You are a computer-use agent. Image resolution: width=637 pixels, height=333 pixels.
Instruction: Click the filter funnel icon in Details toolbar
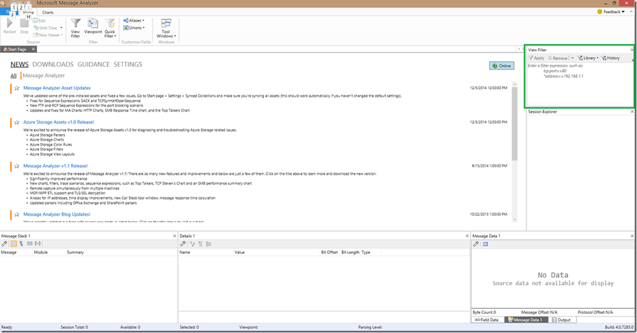pyautogui.click(x=192, y=244)
